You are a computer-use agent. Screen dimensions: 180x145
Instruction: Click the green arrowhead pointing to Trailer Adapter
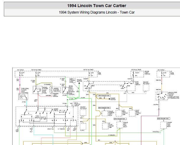pyautogui.click(x=79, y=83)
